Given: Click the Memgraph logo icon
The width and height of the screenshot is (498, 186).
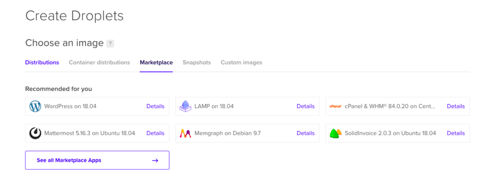Looking at the screenshot, I should pos(185,133).
